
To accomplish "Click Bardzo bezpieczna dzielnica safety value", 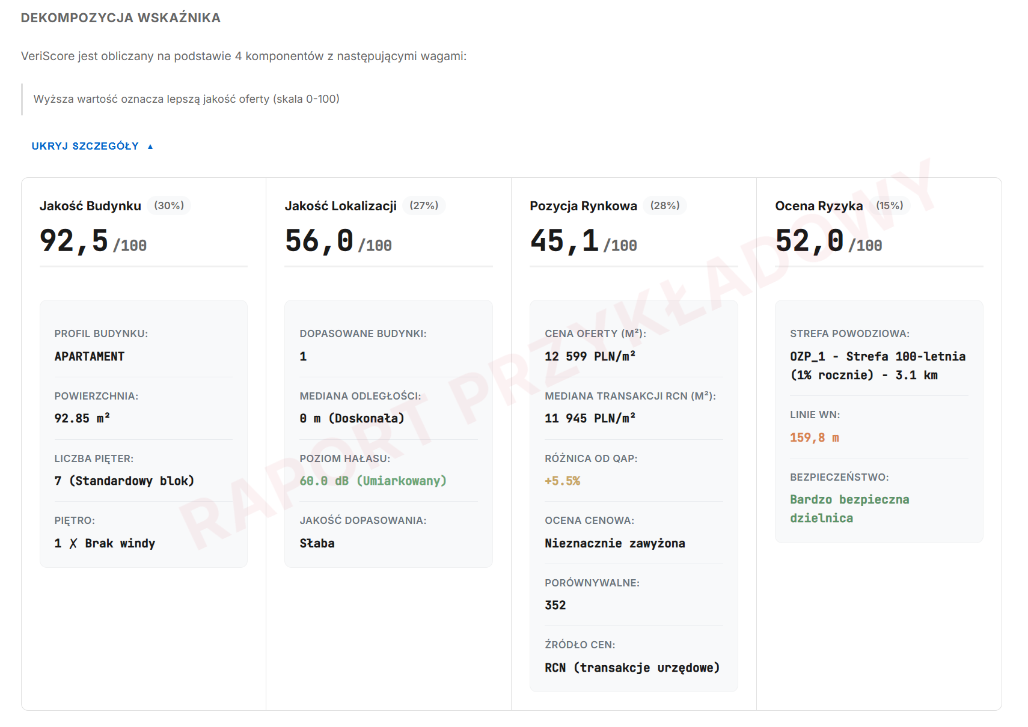I will (x=849, y=509).
